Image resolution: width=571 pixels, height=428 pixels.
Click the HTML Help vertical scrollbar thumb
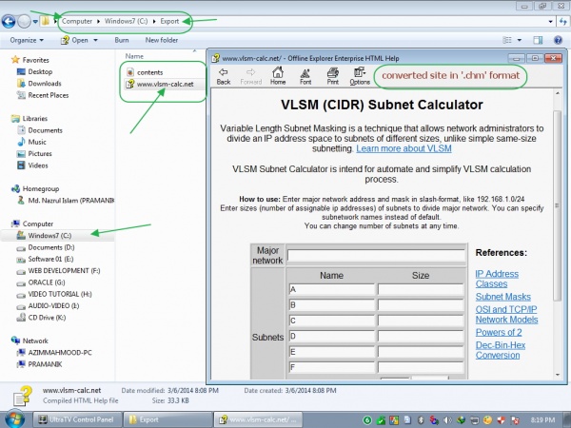557,205
